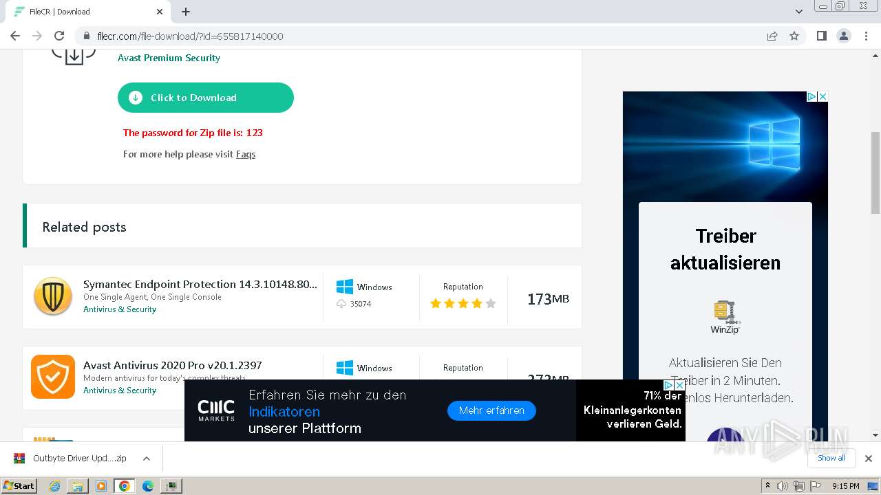Bookmark this page with the star icon
The width and height of the screenshot is (881, 495).
click(x=794, y=36)
